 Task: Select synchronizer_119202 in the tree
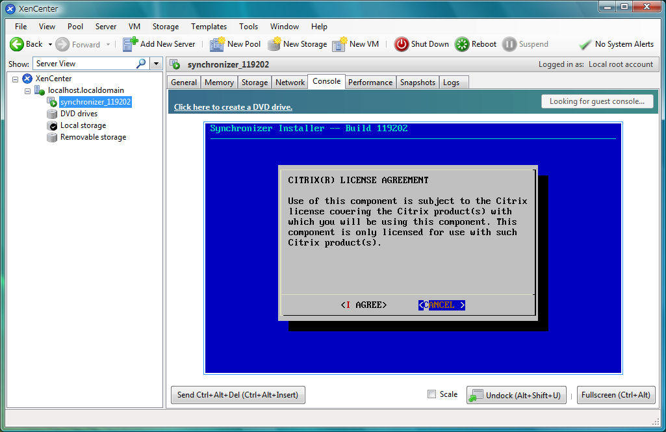pyautogui.click(x=95, y=102)
